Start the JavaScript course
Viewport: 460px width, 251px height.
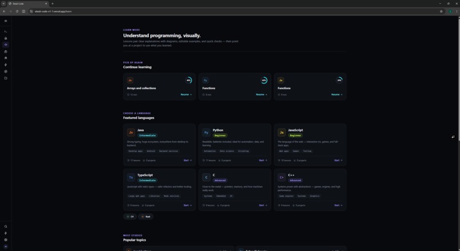tap(338, 161)
